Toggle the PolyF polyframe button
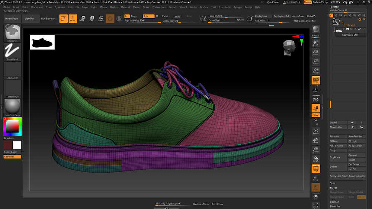This screenshot has height=209, width=372. coord(315,169)
